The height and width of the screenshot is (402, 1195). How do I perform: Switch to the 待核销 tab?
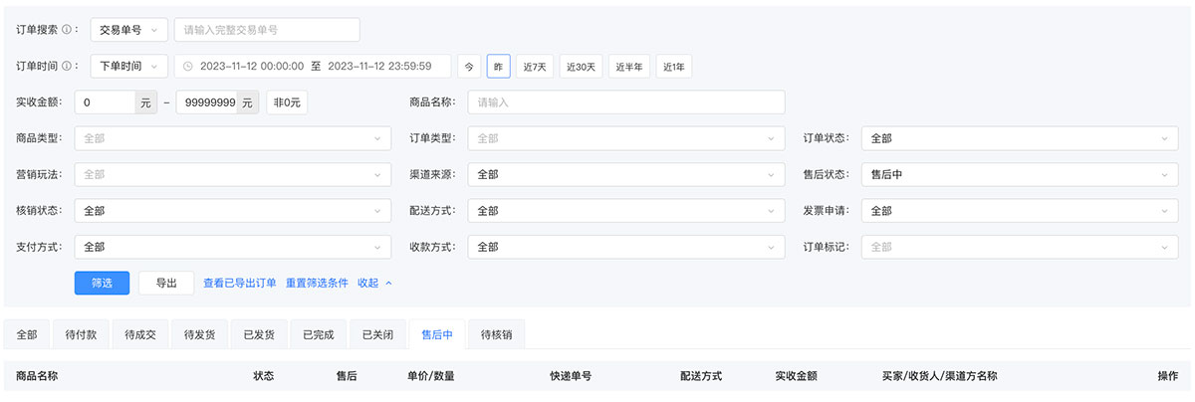tap(496, 335)
